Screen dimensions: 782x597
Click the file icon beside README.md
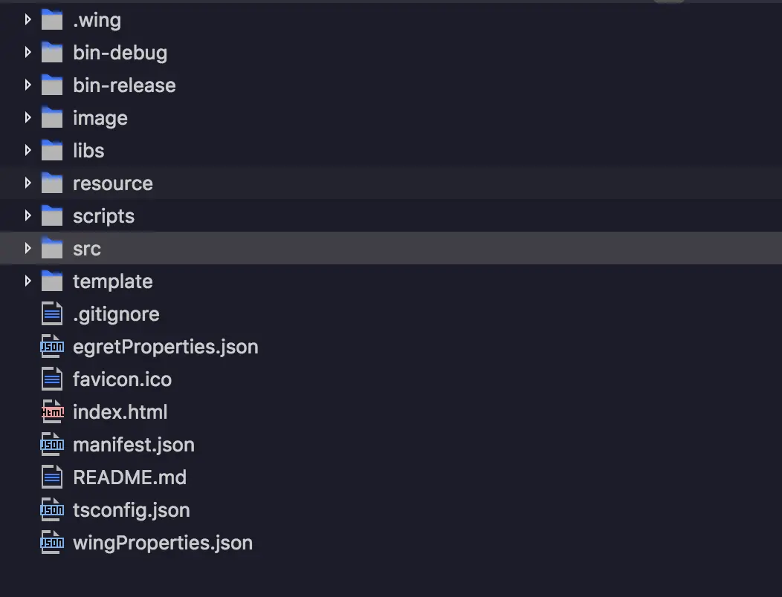[x=52, y=477]
